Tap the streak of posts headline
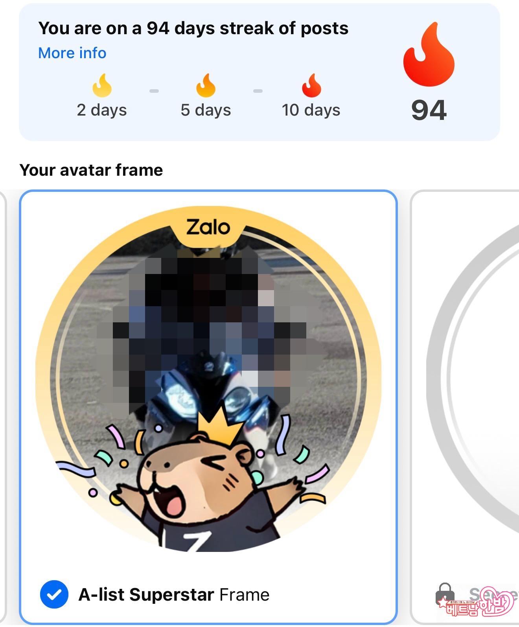519x627 pixels. [193, 28]
